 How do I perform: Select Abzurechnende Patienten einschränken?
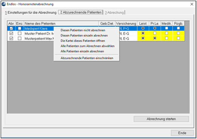coord(87,58)
